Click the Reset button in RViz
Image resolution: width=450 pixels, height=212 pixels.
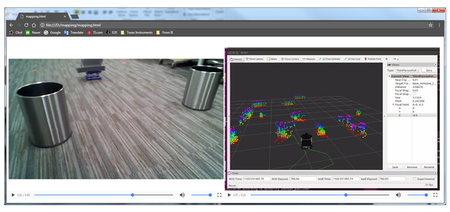232,185
